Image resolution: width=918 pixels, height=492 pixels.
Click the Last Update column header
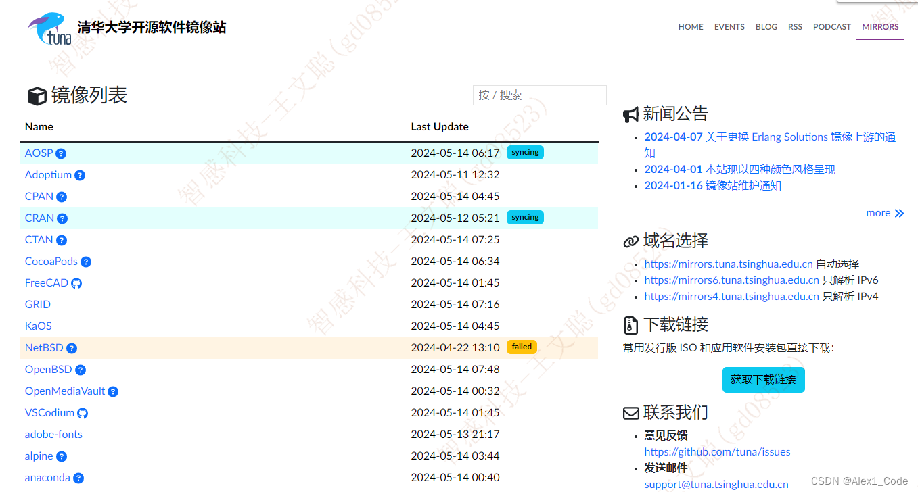[x=440, y=127]
